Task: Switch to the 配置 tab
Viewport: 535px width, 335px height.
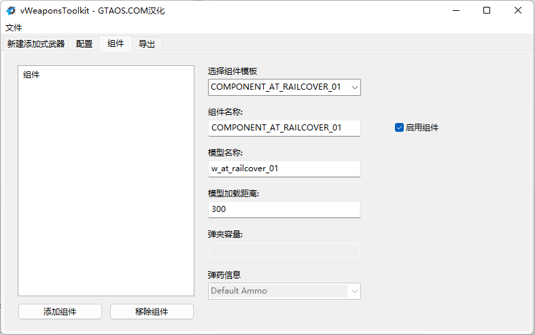Action: pos(84,44)
